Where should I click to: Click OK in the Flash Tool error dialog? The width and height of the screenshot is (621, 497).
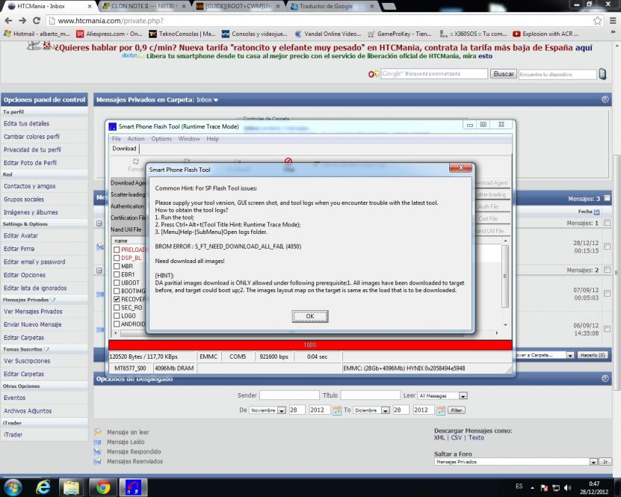click(309, 316)
